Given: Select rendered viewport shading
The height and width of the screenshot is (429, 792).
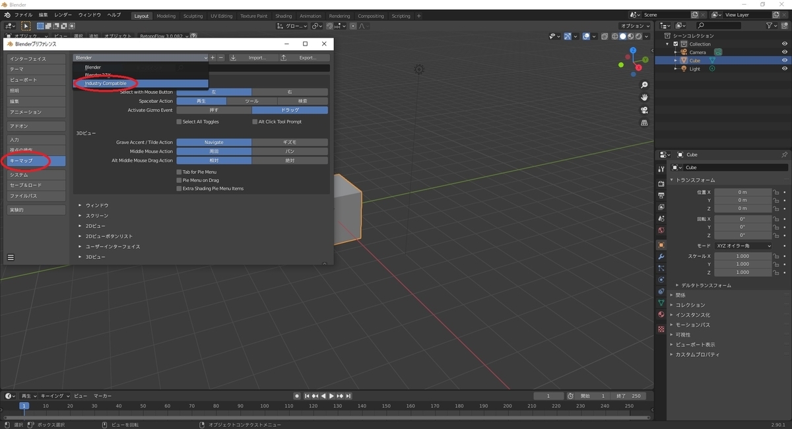Looking at the screenshot, I should click(639, 36).
